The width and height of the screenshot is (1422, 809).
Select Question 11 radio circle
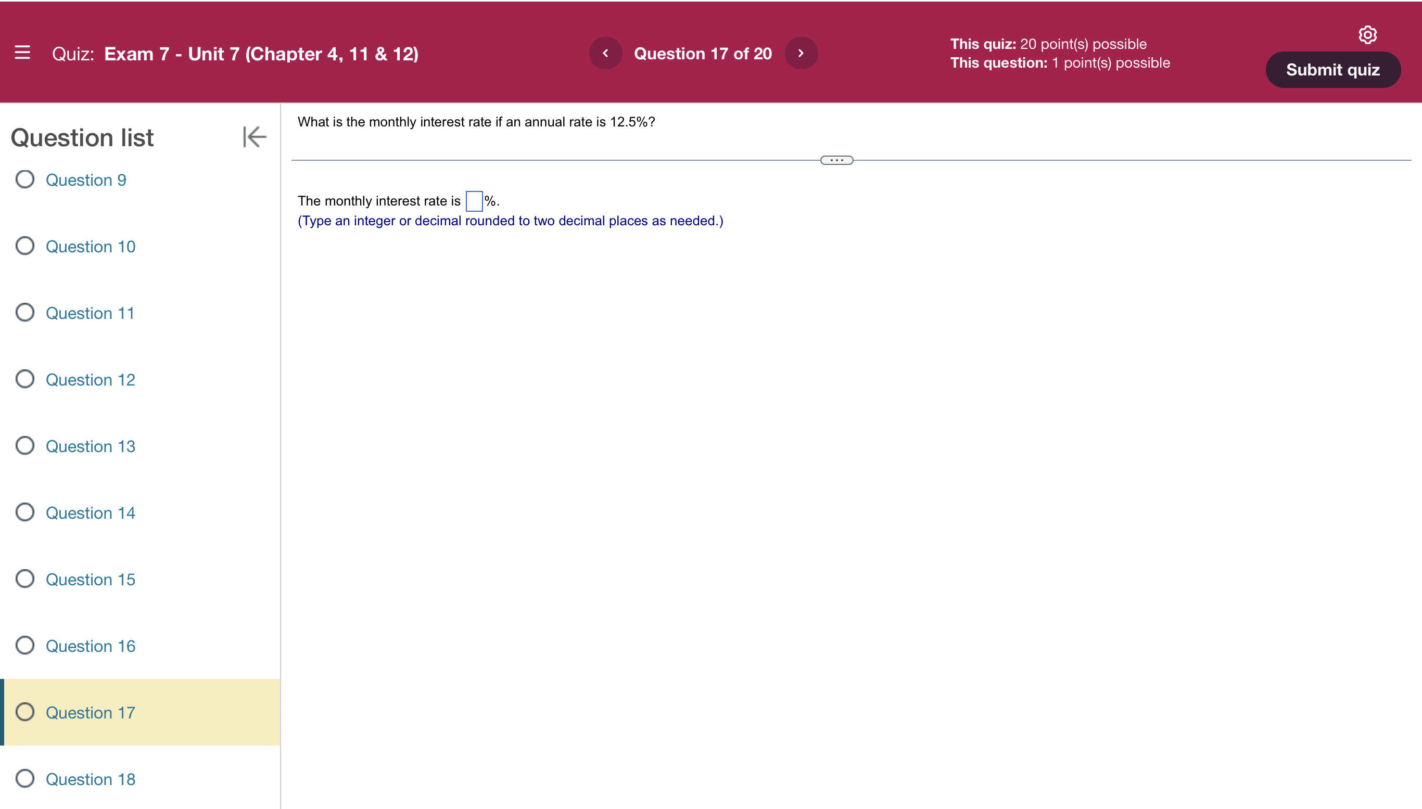coord(25,313)
